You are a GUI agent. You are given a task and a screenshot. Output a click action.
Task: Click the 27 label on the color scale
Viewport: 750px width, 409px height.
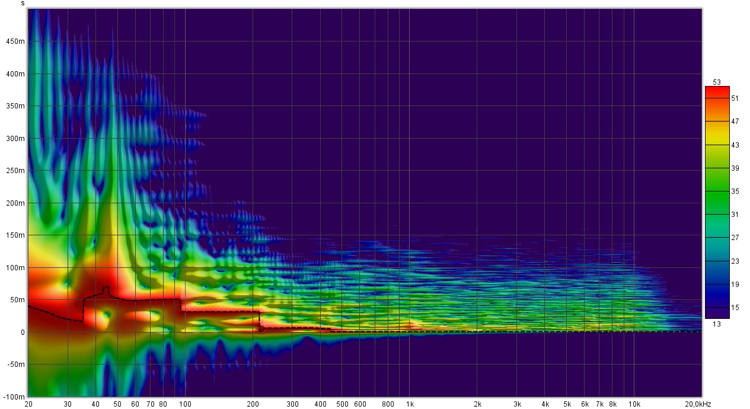735,238
